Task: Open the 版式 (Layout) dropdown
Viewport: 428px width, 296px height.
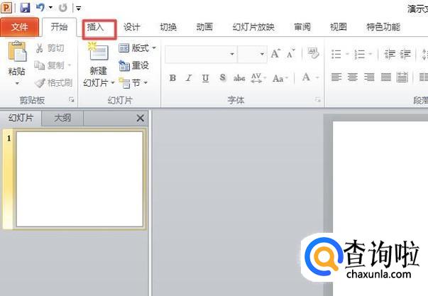Action: pos(138,48)
